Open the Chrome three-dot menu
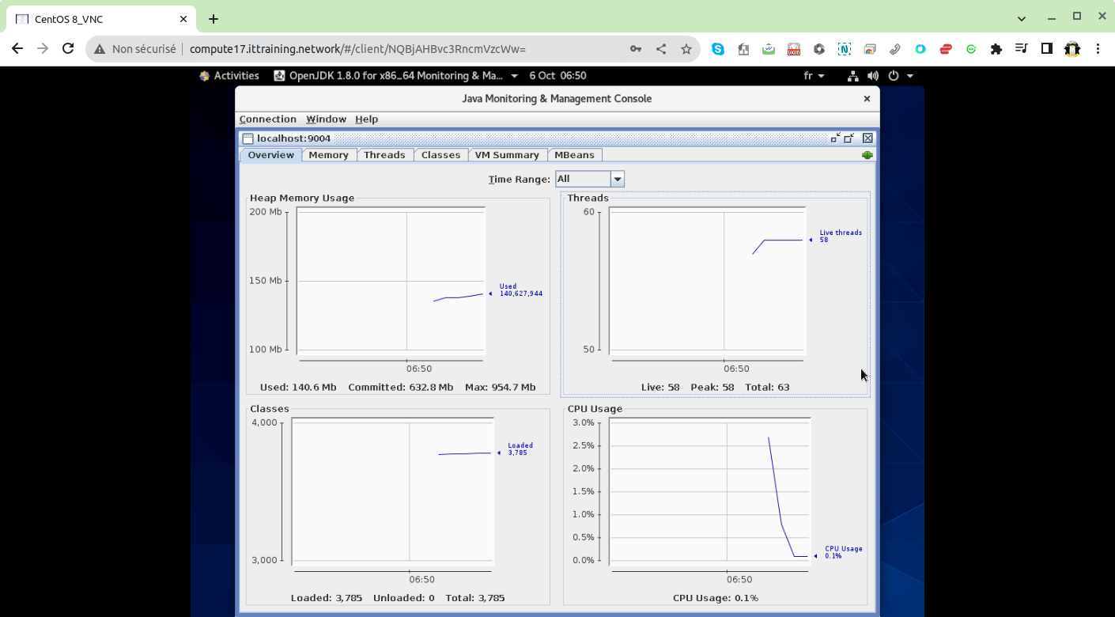 click(1098, 49)
